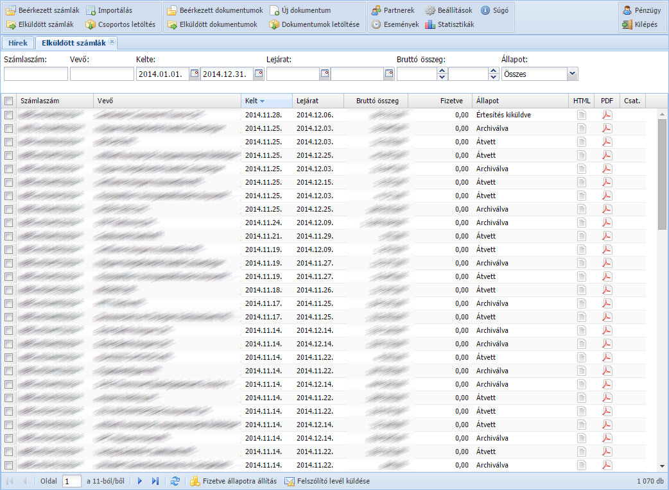Open Beállítások gear icon
Image resolution: width=669 pixels, height=490 pixels.
tap(430, 10)
